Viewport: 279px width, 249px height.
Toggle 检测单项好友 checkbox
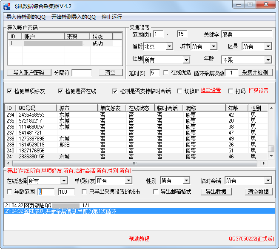click(x=10, y=91)
